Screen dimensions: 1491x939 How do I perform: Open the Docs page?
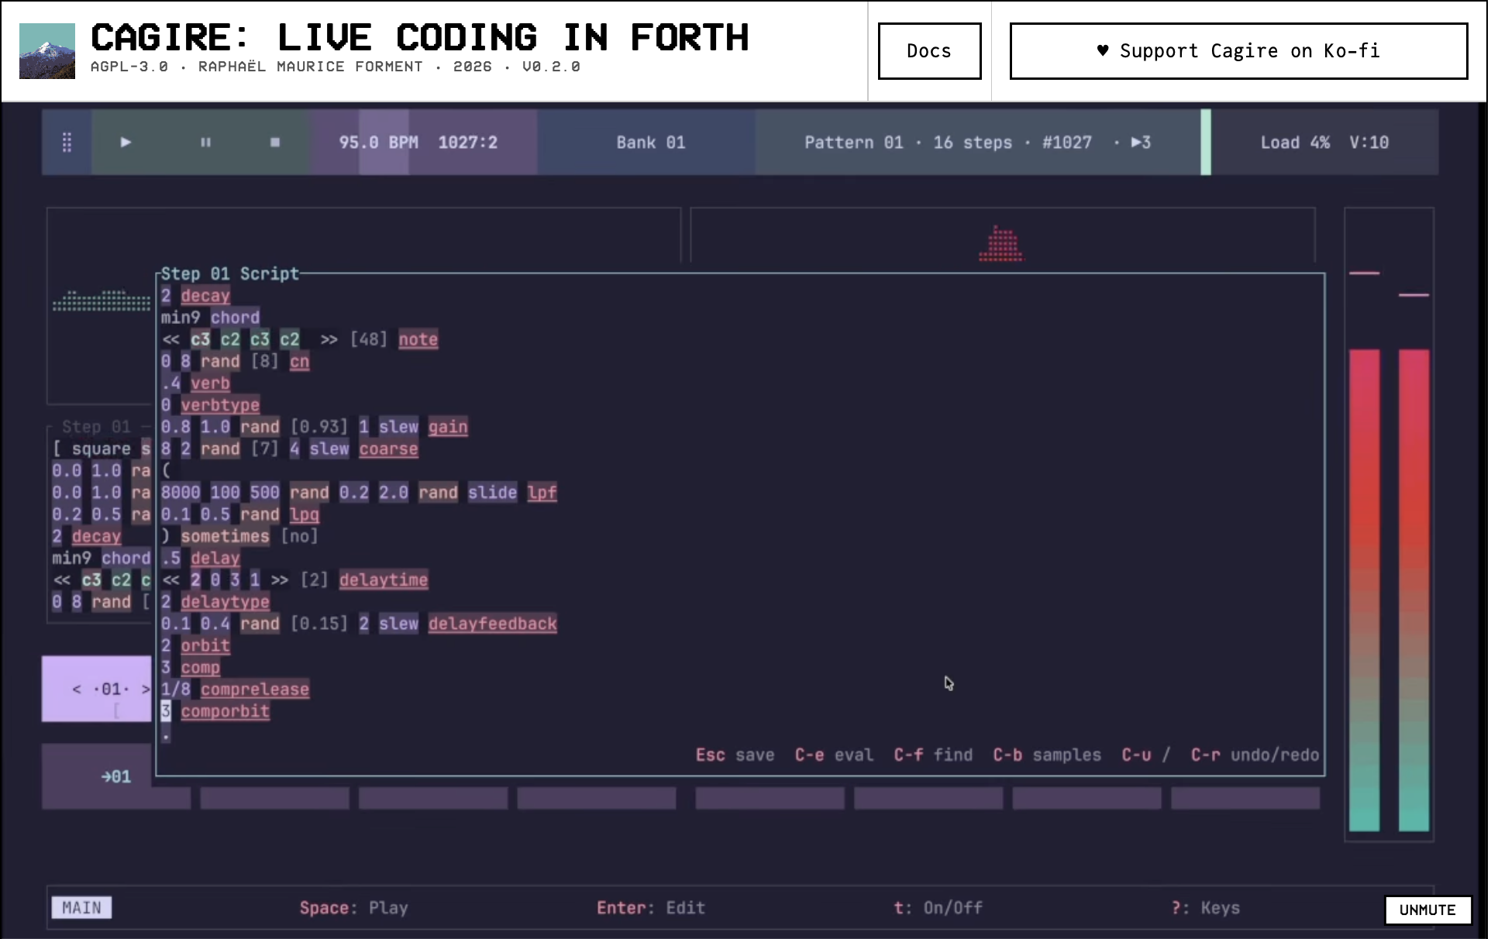click(x=931, y=51)
